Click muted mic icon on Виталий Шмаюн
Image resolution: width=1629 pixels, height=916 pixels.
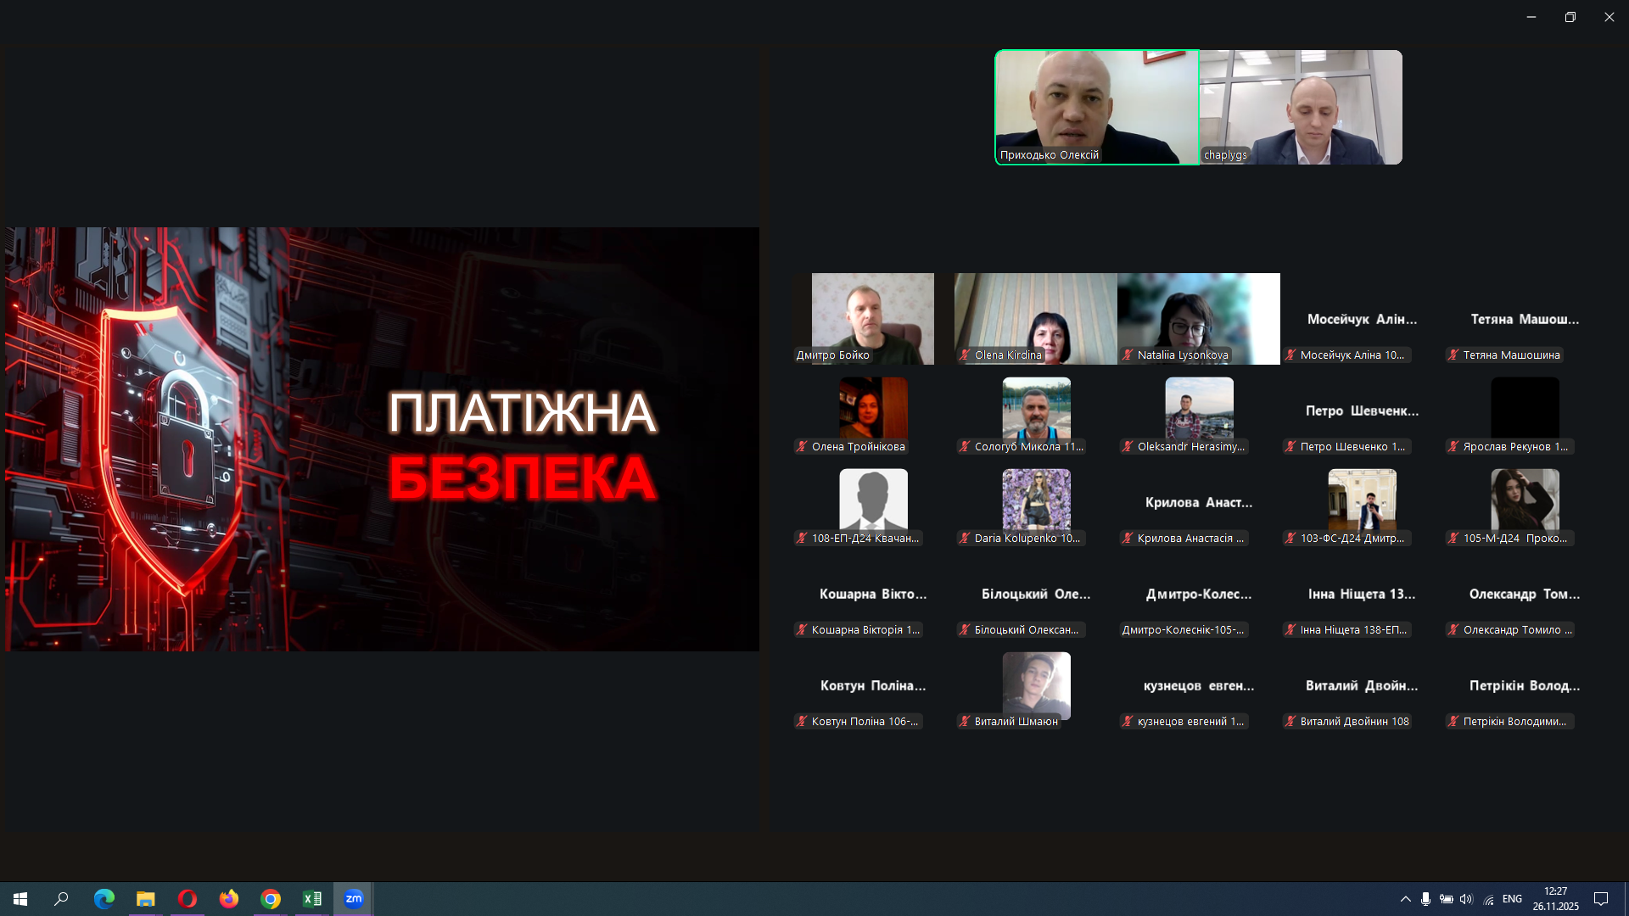(965, 722)
